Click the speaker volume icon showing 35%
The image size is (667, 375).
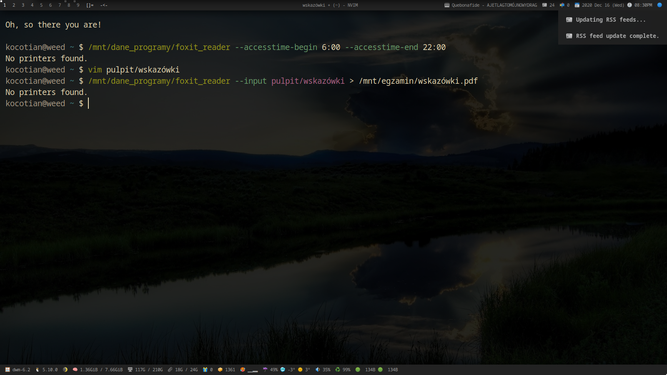[318, 370]
